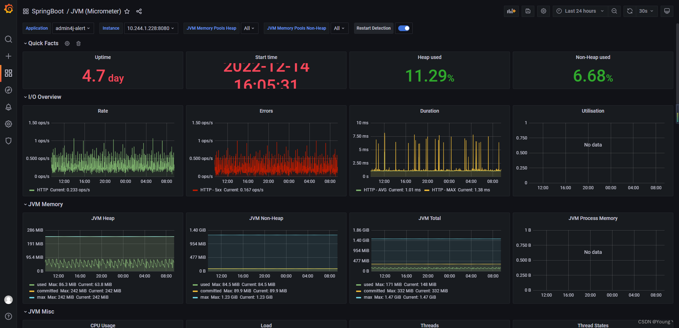Image resolution: width=679 pixels, height=328 pixels.
Task: Open Configuration gear icon in sidebar
Action: [x=8, y=124]
